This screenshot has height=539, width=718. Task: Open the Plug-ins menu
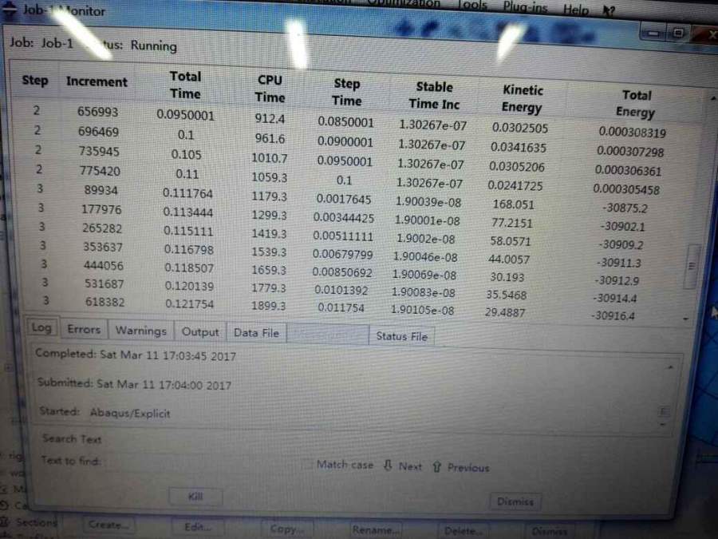[525, 7]
